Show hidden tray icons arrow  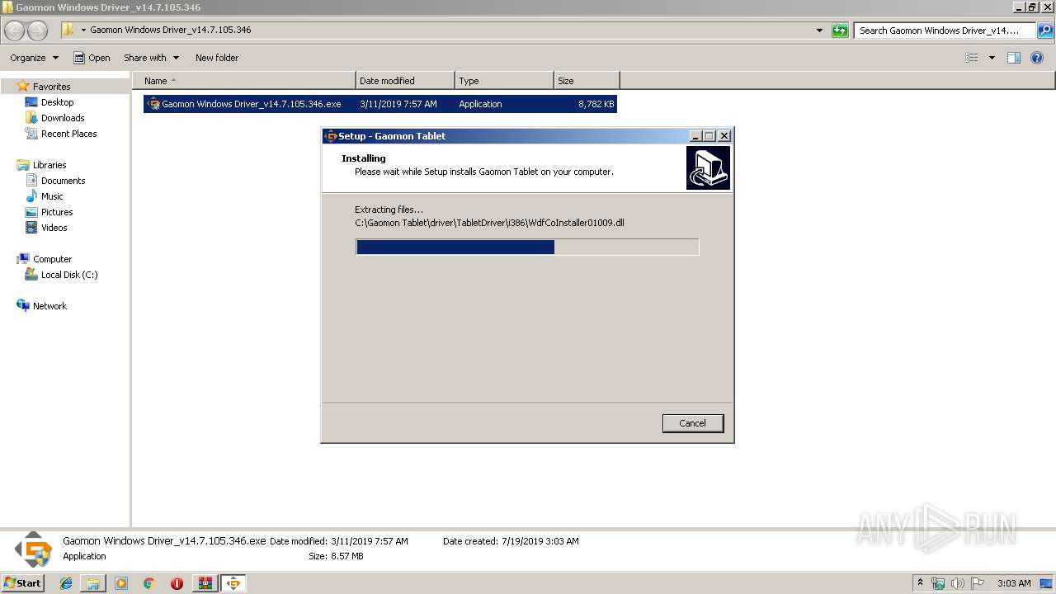(921, 583)
